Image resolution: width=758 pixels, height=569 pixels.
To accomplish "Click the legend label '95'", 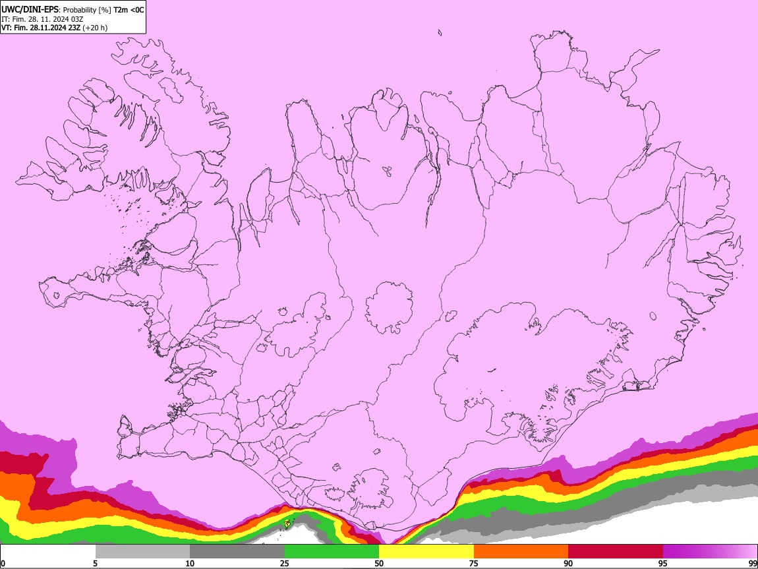I will [663, 563].
